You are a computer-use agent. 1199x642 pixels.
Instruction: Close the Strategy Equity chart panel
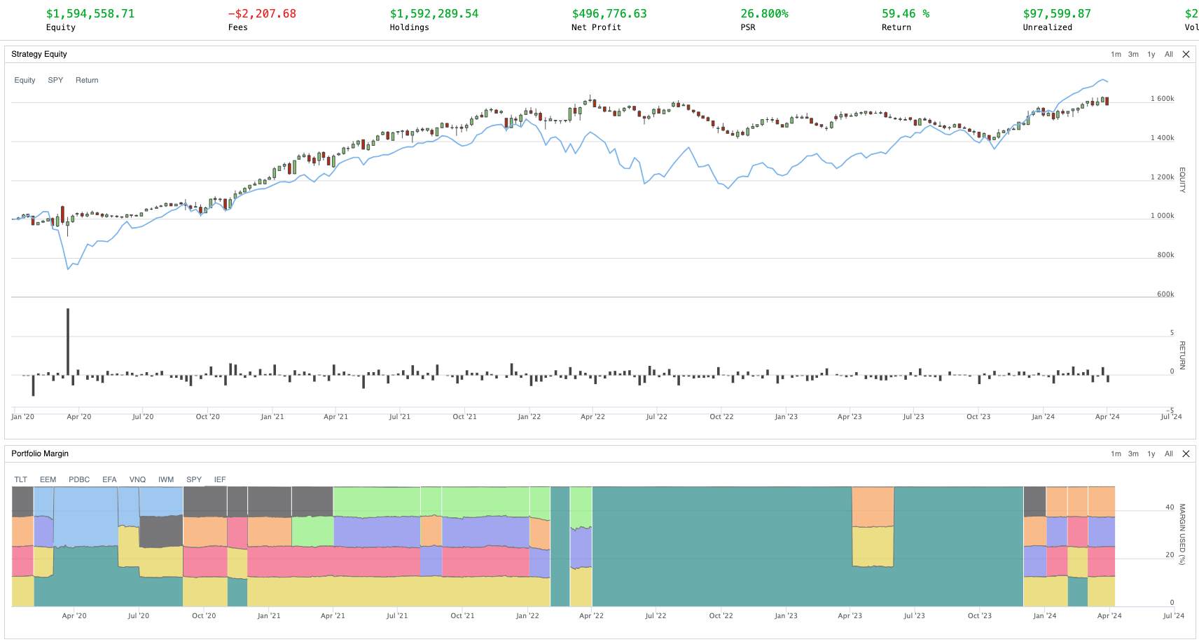point(1186,55)
